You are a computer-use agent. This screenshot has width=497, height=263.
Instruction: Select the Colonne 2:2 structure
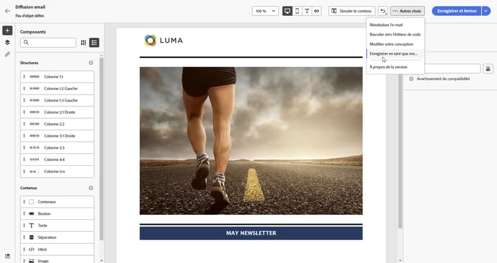pyautogui.click(x=58, y=124)
